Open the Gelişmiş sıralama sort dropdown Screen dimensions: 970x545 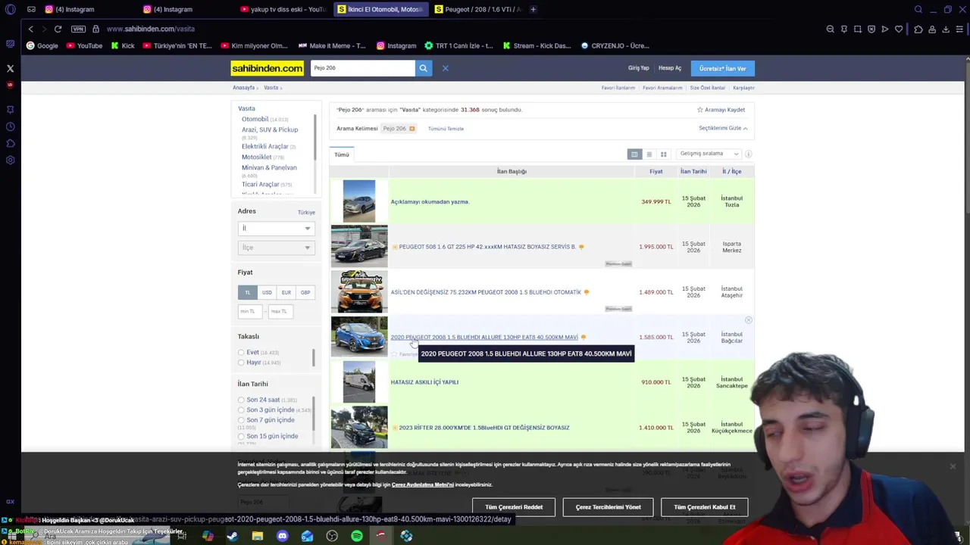tap(709, 154)
